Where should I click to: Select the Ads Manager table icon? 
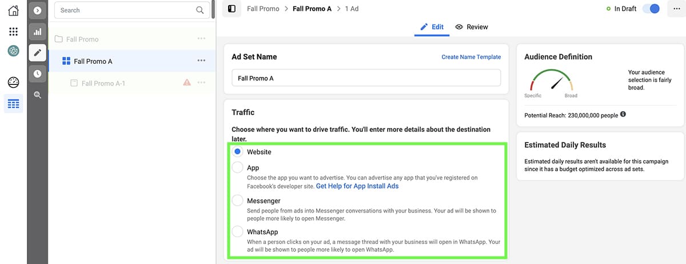pyautogui.click(x=13, y=104)
